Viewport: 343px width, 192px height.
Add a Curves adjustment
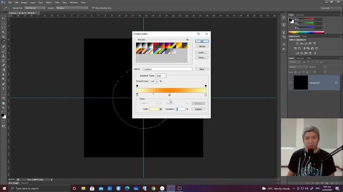coord(306,44)
